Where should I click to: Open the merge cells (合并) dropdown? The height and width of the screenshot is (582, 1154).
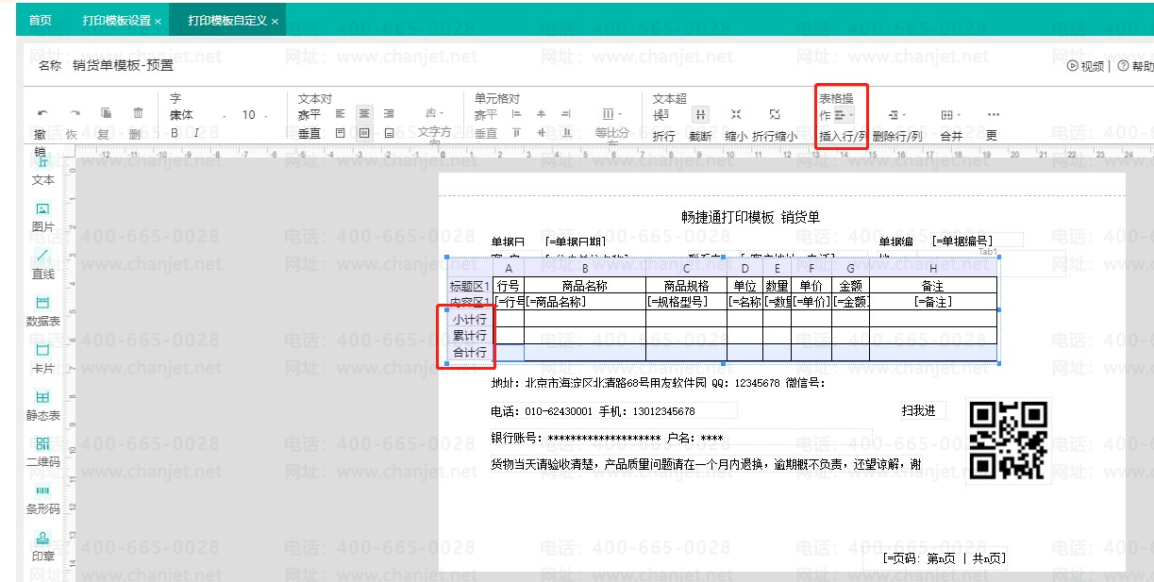(950, 115)
